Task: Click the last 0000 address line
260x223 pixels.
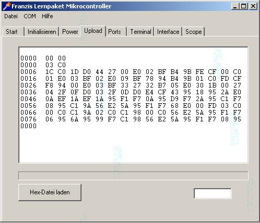Action: (x=29, y=126)
